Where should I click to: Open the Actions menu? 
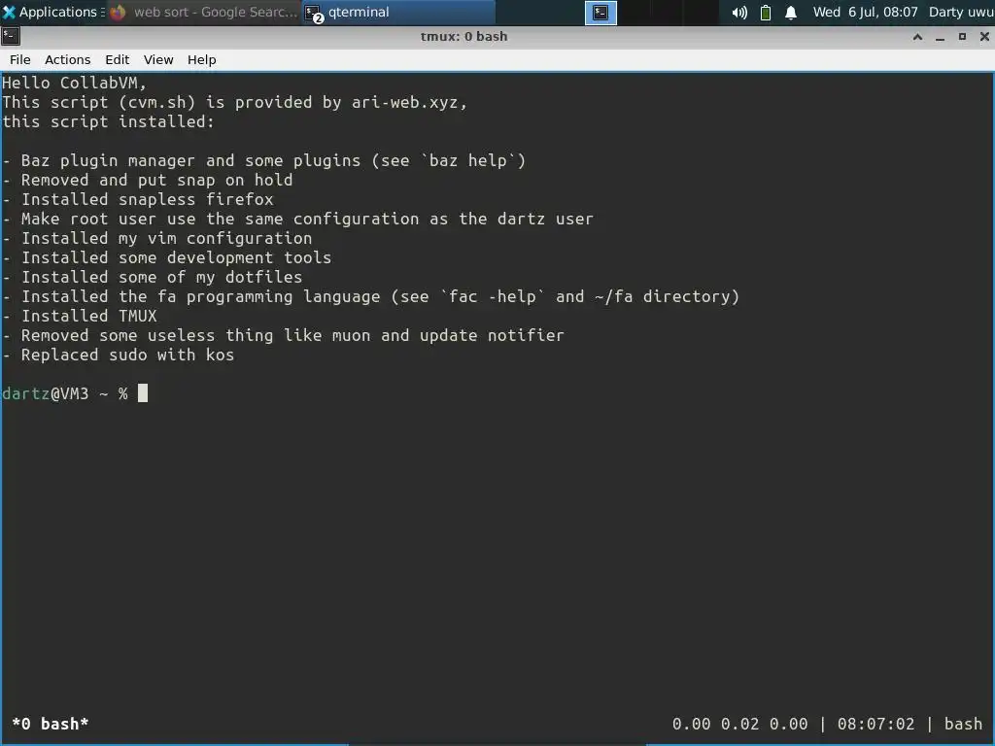[67, 59]
